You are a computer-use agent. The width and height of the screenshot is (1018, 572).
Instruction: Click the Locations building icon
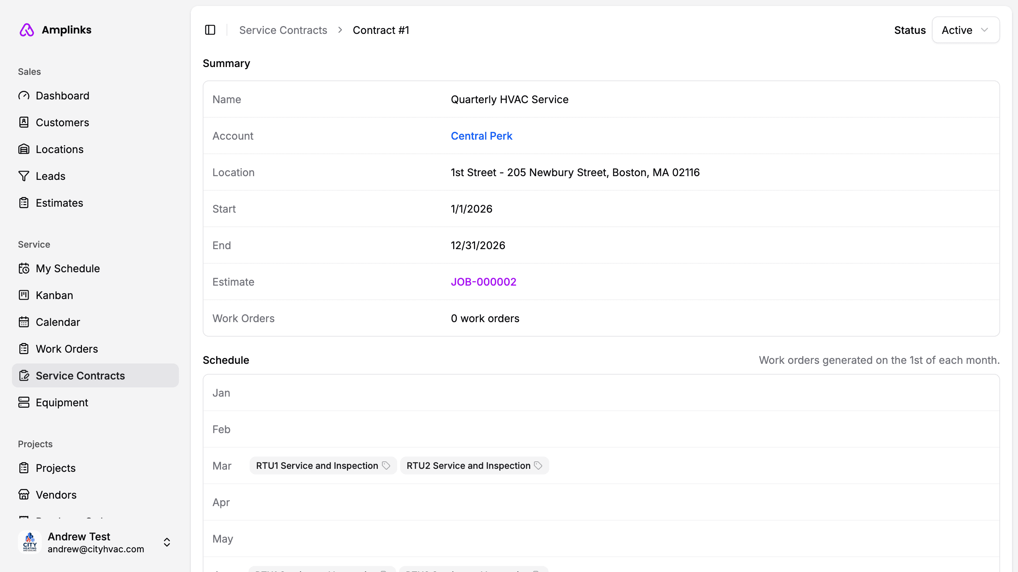pyautogui.click(x=24, y=149)
